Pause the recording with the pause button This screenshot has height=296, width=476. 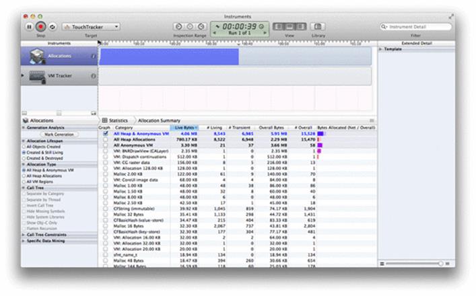(29, 27)
